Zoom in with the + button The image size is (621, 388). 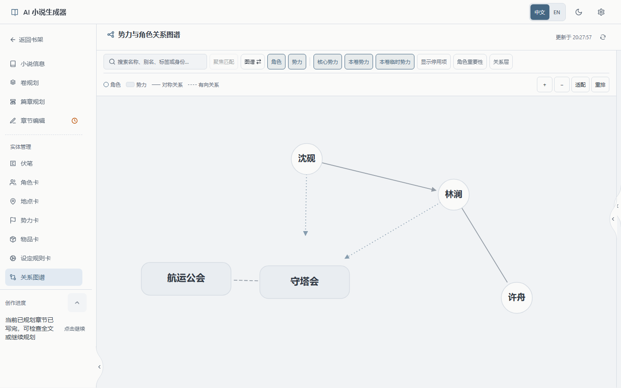545,84
